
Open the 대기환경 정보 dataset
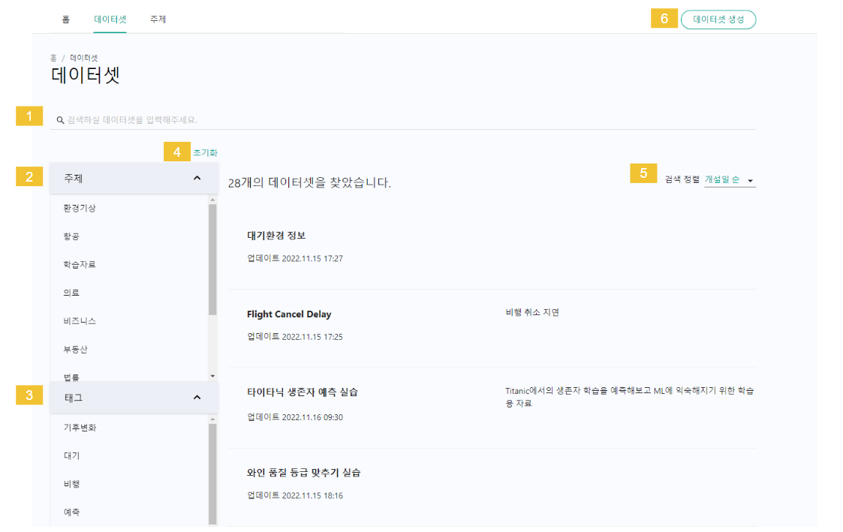click(x=276, y=236)
